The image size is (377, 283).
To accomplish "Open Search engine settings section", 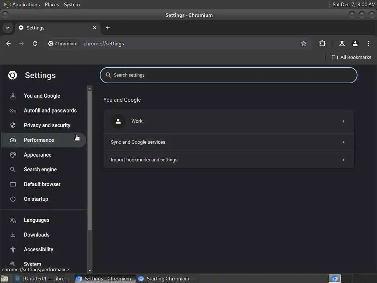I will click(43, 170).
